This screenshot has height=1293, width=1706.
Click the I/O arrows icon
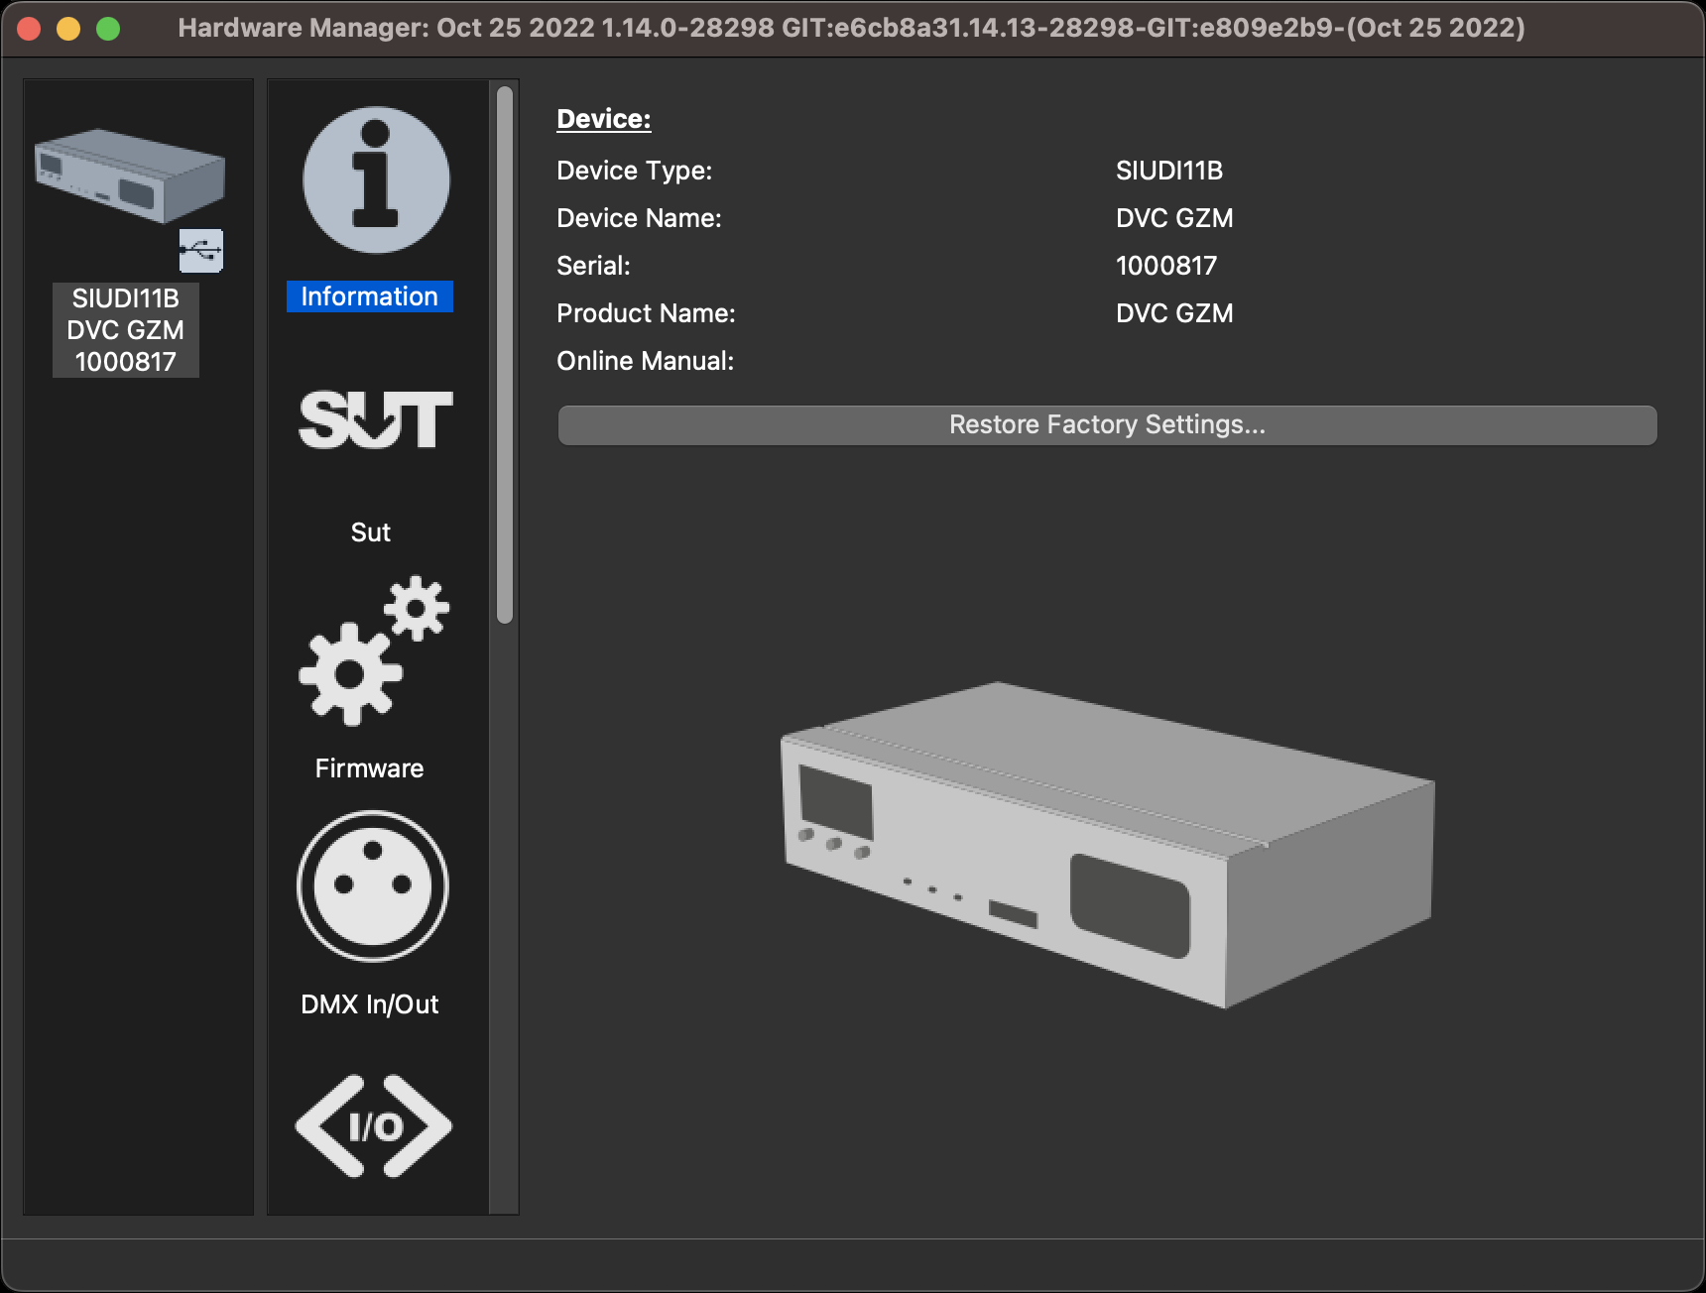pos(374,1126)
